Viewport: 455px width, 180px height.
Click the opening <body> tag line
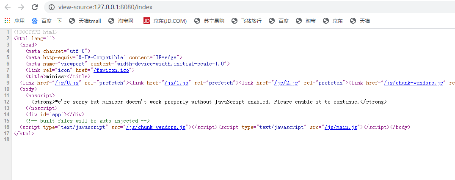(28, 89)
